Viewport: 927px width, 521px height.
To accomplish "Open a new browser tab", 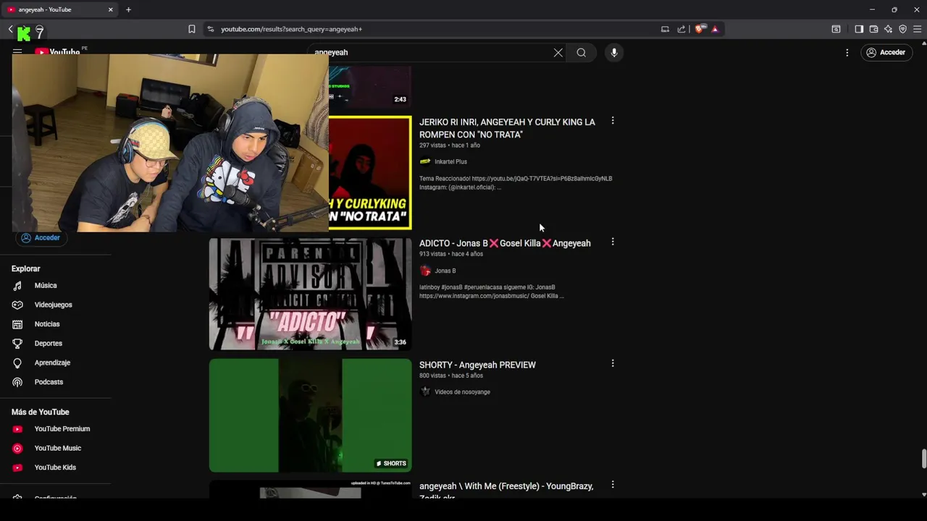I will 128,9.
